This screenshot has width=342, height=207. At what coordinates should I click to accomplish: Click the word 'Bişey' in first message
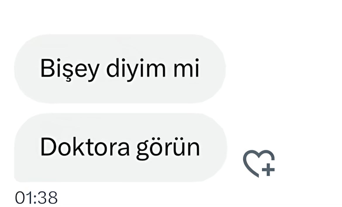[70, 70]
